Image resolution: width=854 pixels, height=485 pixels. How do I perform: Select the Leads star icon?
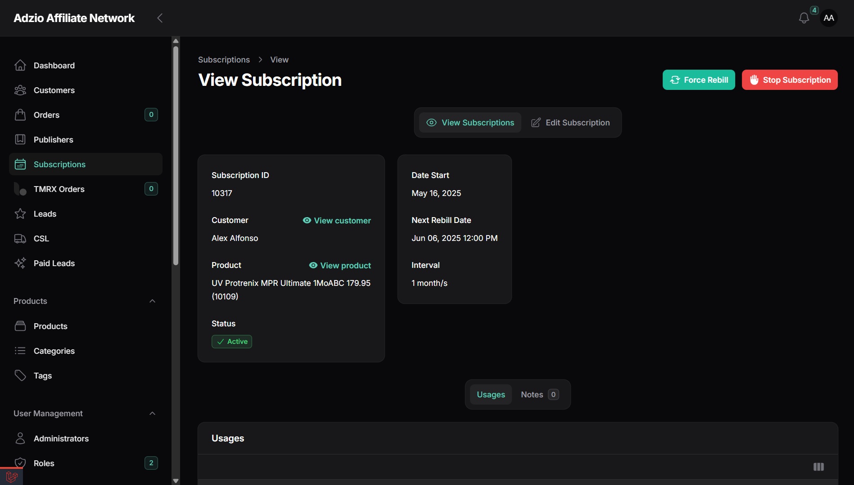pyautogui.click(x=20, y=214)
